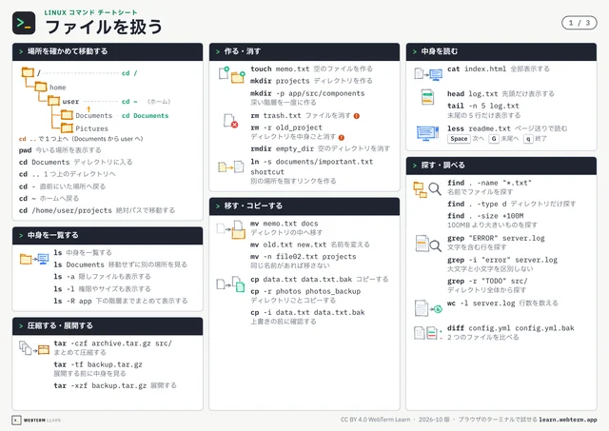This screenshot has height=431, width=609.
Task: Click the 場所を確かめて移動する section header
Action: 108,51
